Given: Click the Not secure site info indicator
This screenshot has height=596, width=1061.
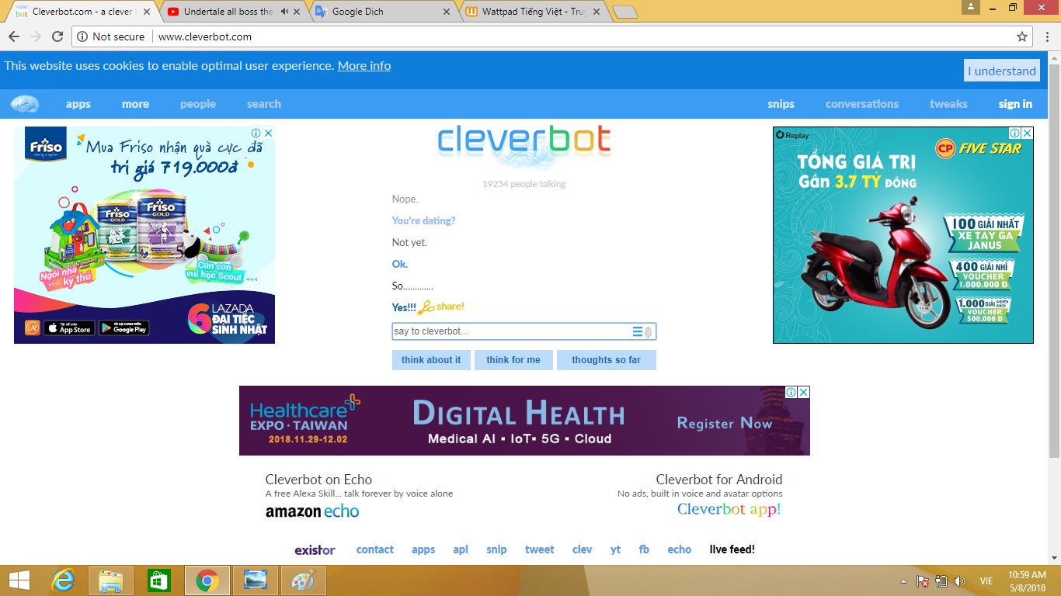Looking at the screenshot, I should pos(111,36).
